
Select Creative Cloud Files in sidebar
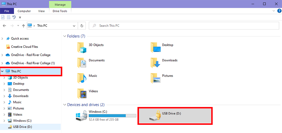[24, 47]
